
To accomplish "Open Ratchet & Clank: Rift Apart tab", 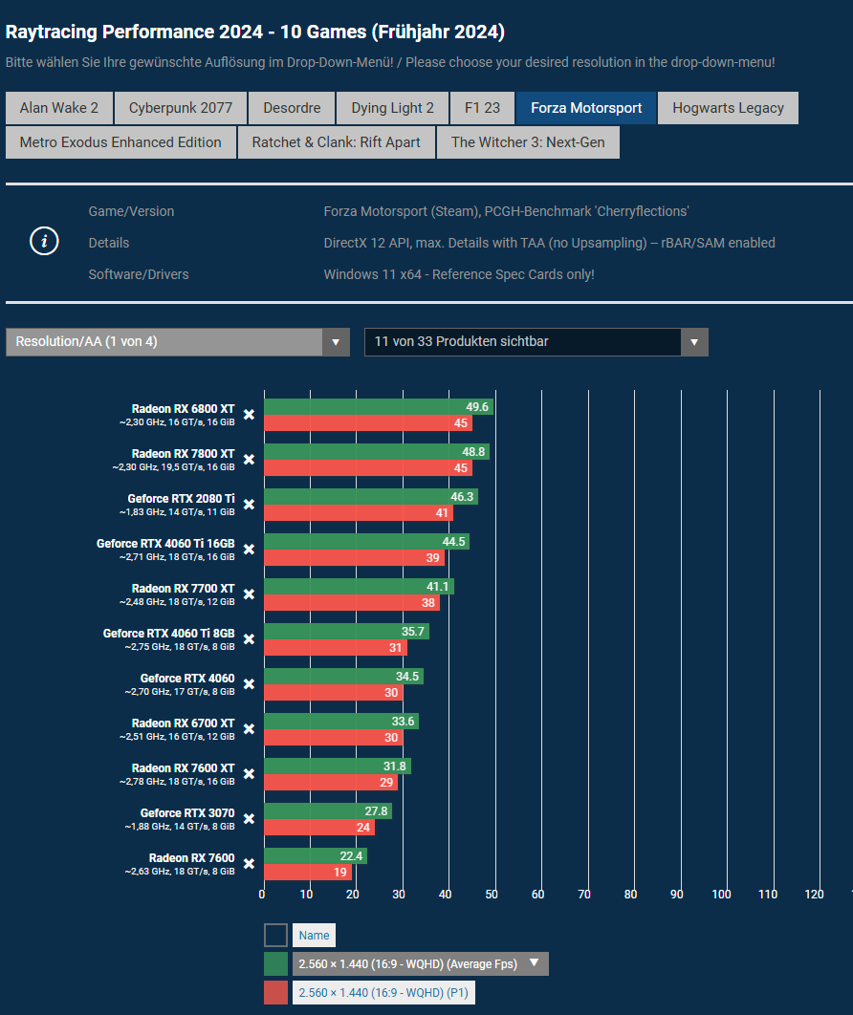I will 337,142.
